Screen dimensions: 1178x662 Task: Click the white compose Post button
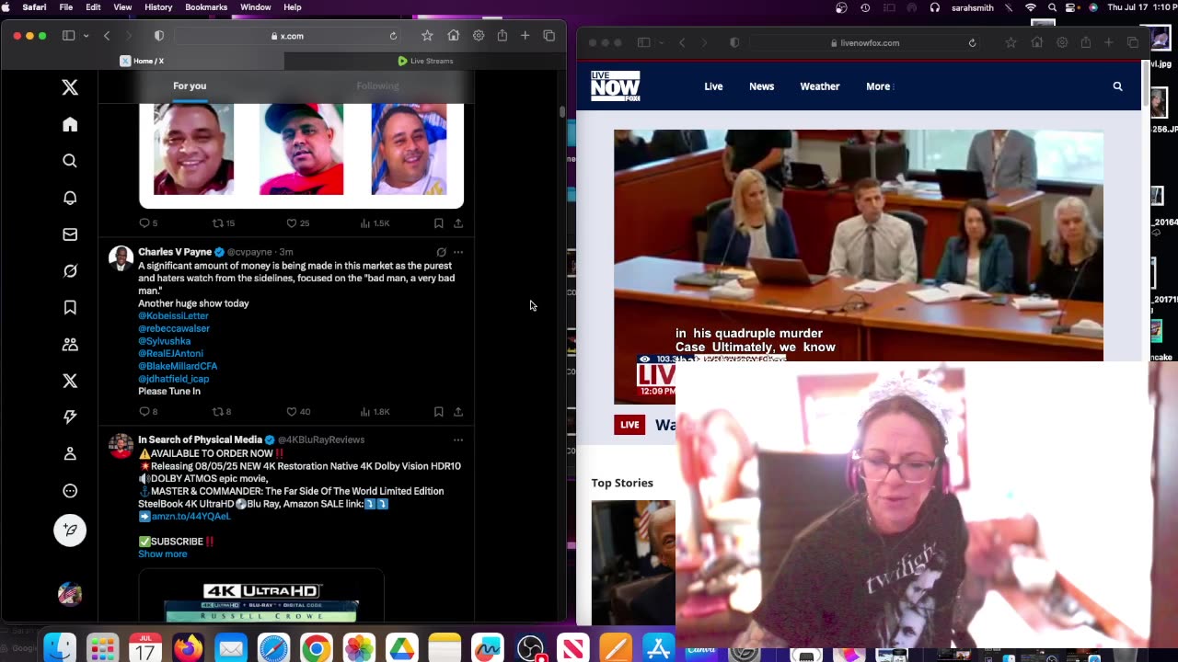point(70,531)
